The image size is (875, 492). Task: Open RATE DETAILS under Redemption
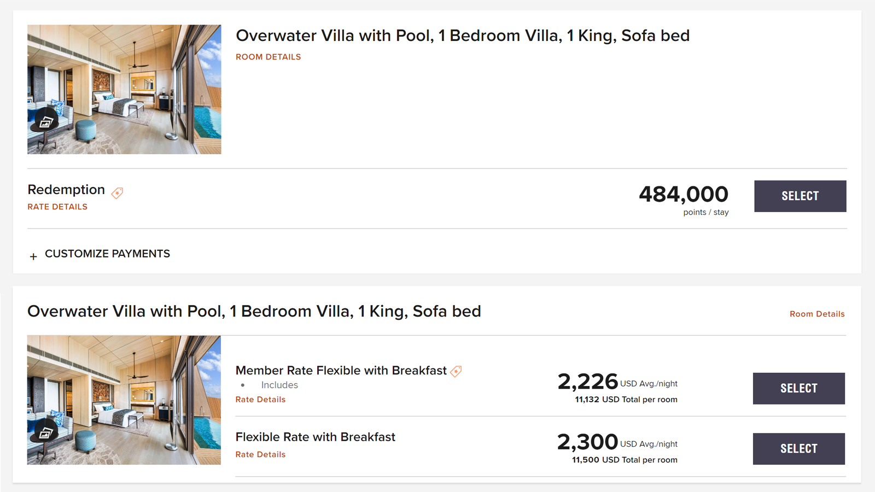tap(57, 207)
